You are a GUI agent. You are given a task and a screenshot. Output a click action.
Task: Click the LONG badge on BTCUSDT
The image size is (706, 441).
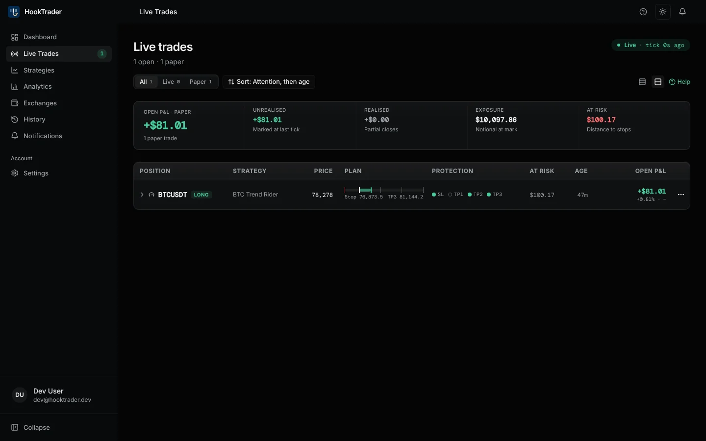(202, 195)
